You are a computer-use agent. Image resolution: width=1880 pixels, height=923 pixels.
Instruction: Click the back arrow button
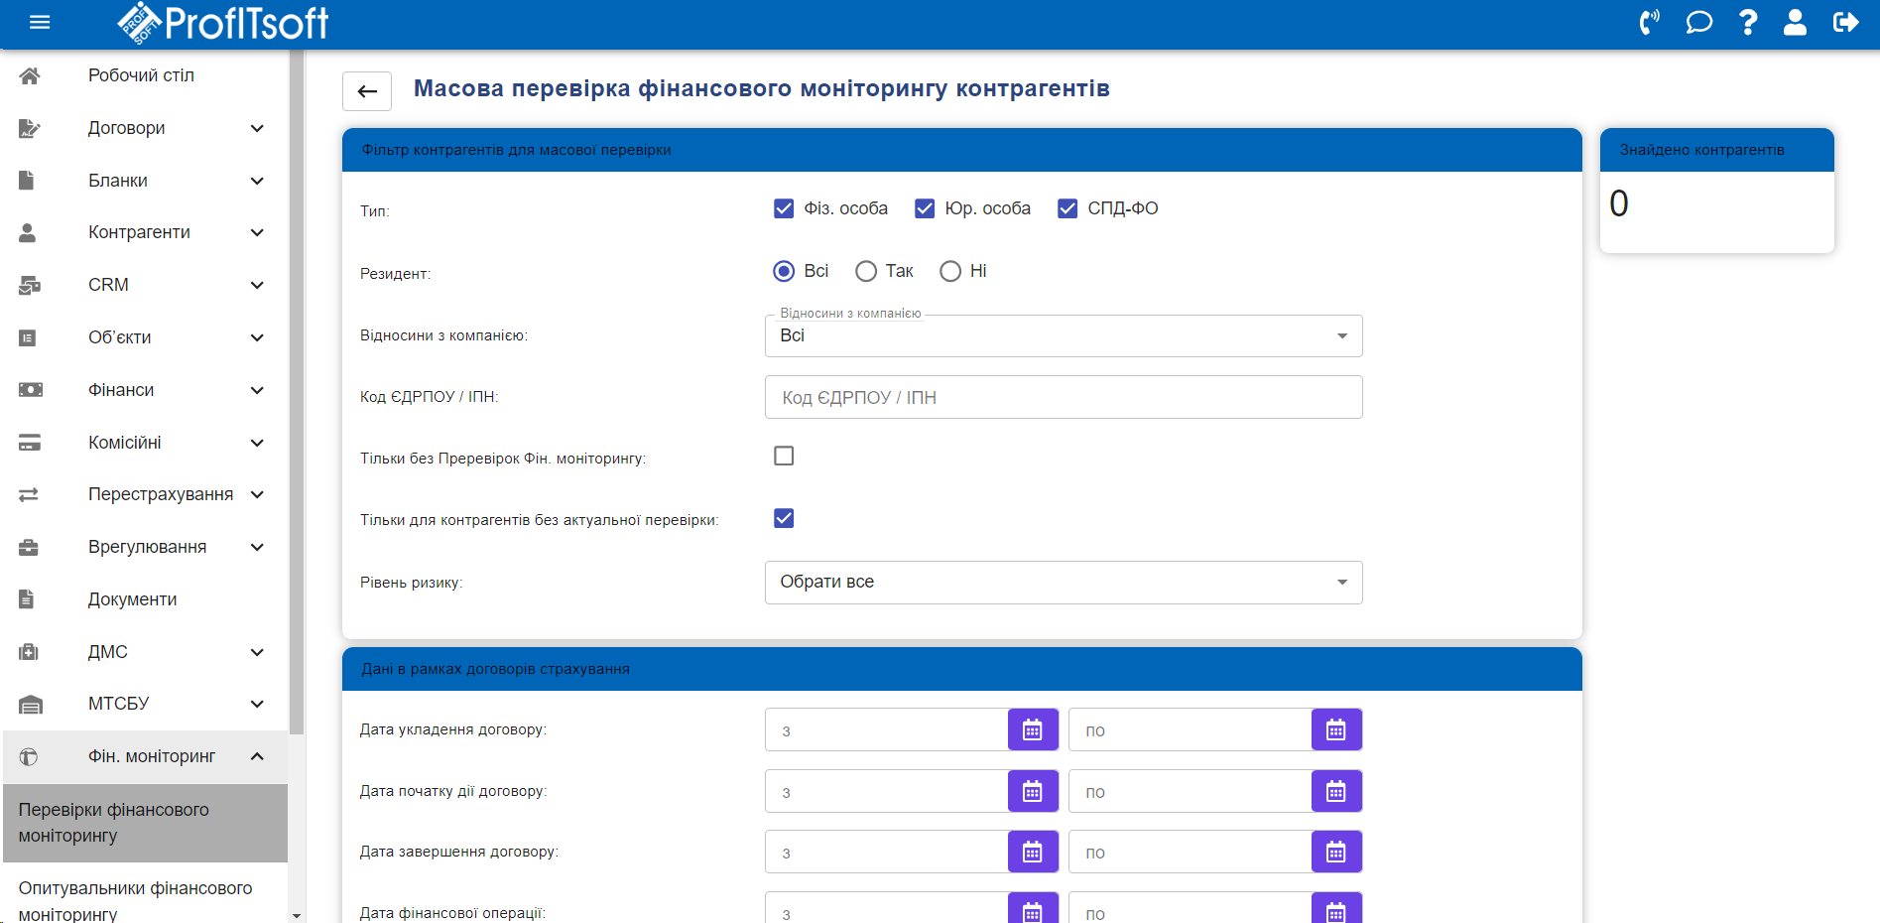click(367, 91)
